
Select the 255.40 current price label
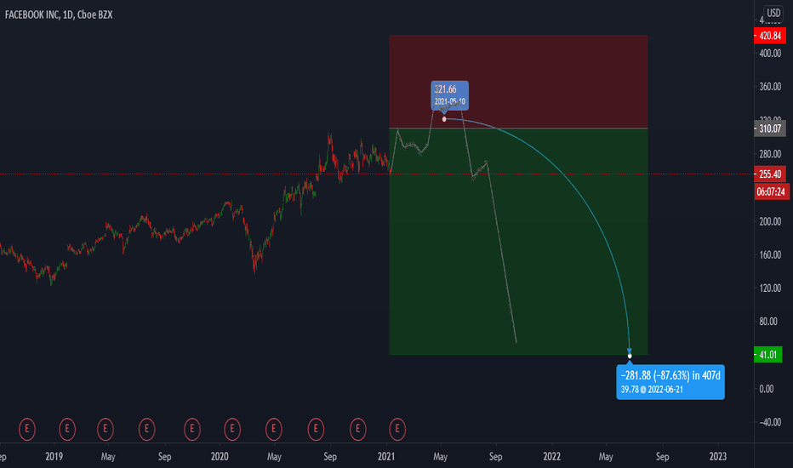click(x=770, y=174)
